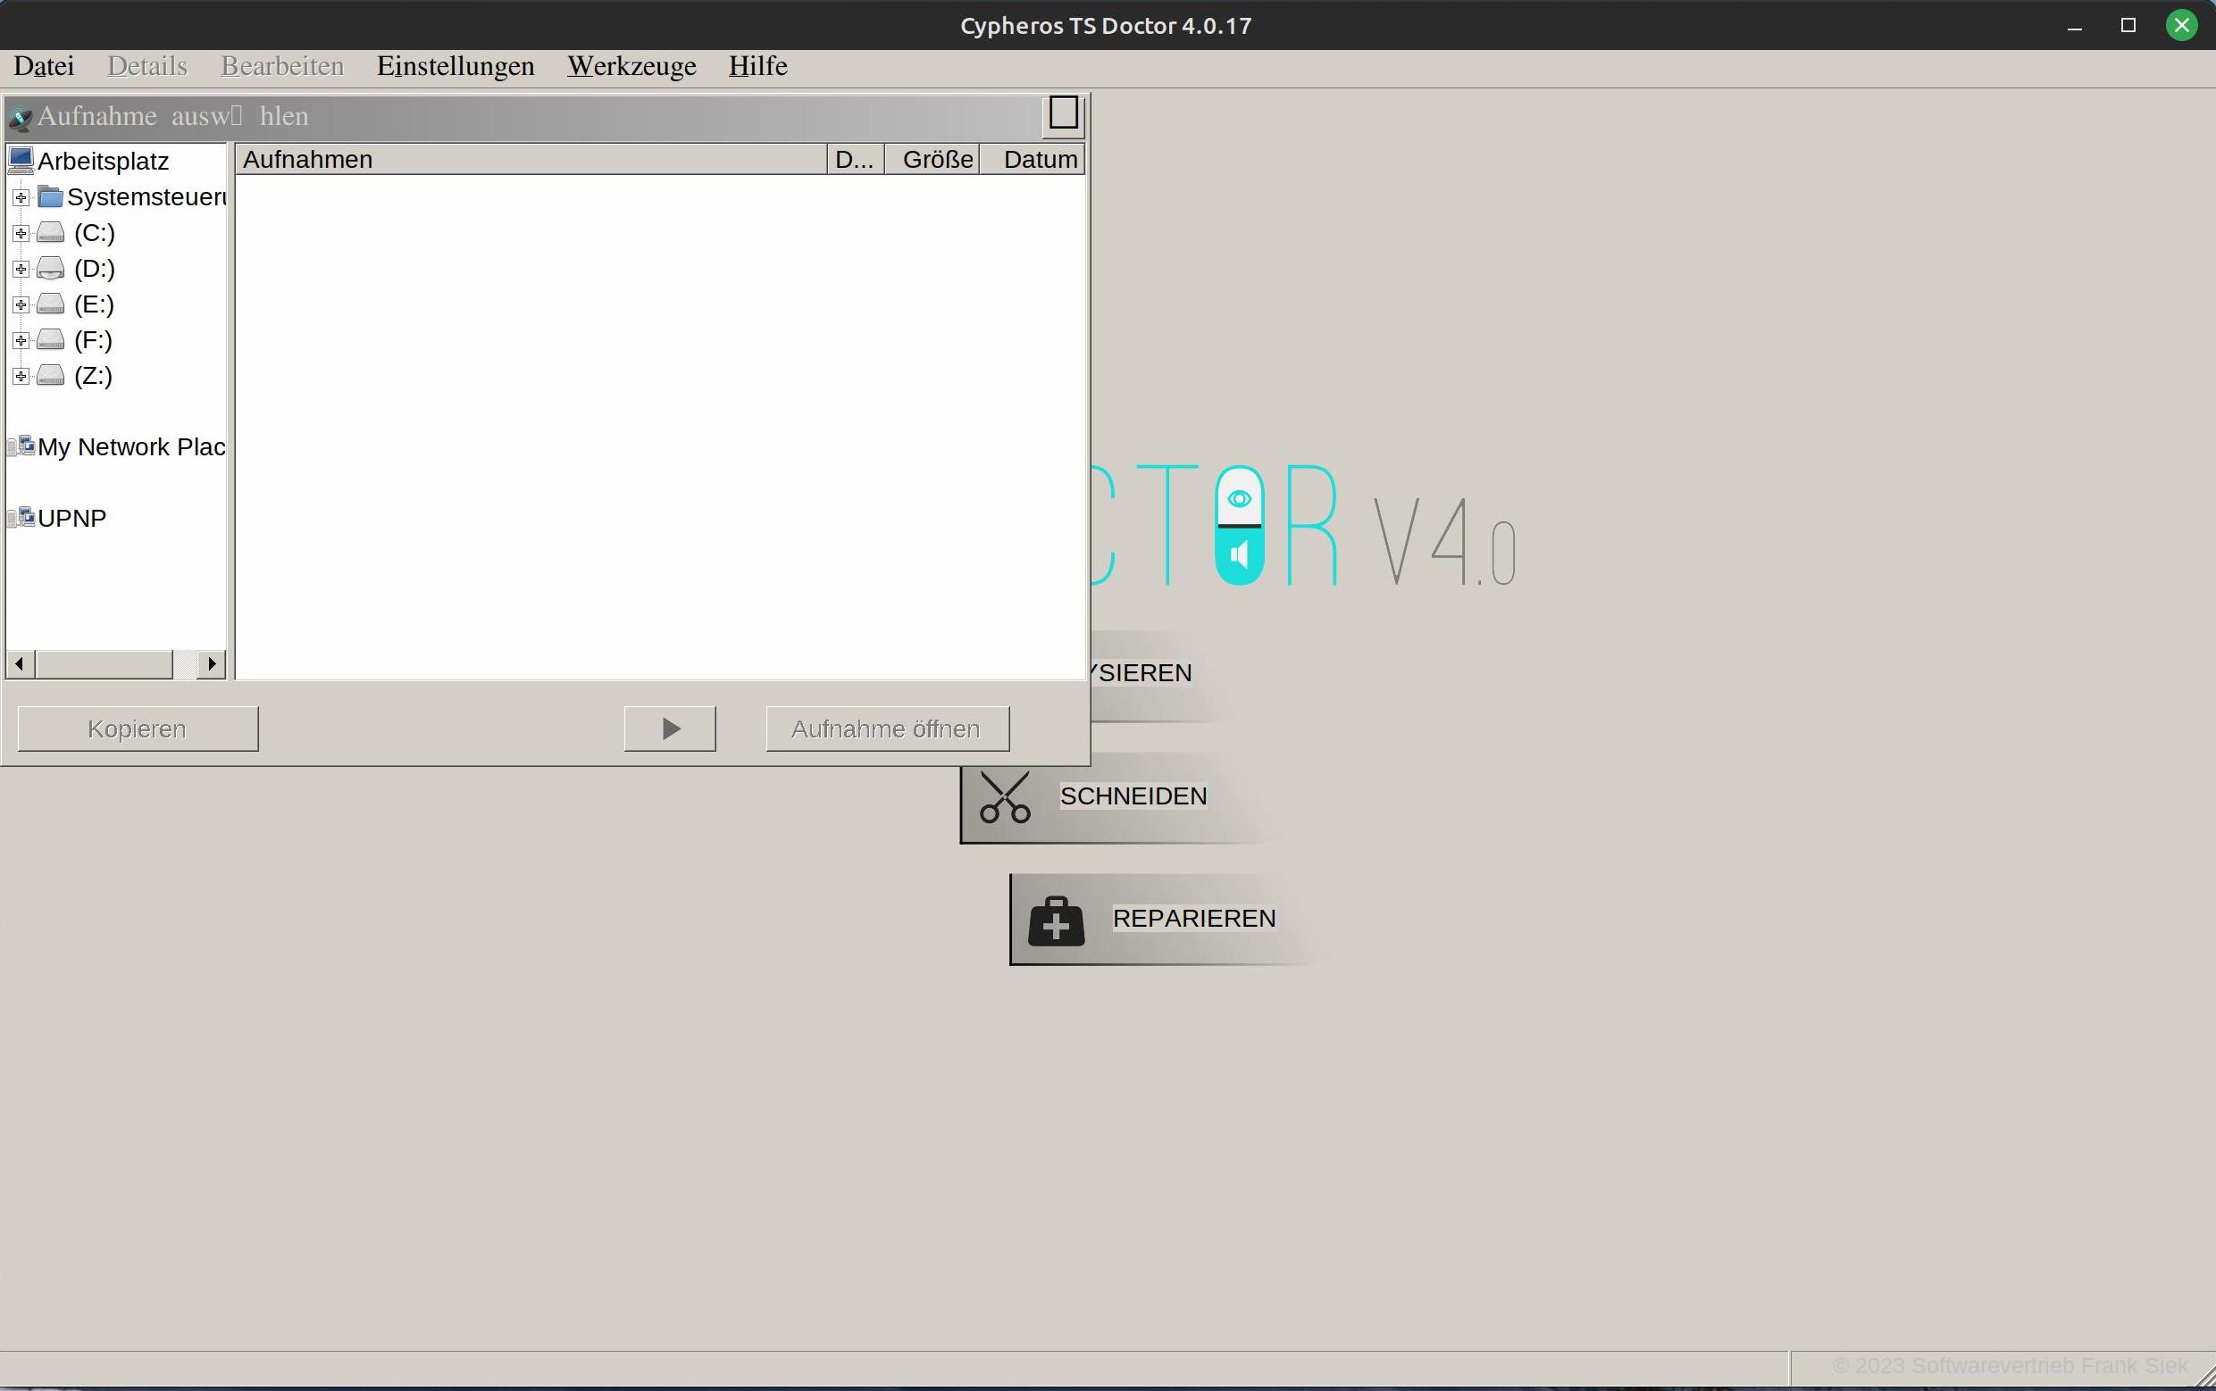
Task: Sort by the Datum column header
Action: (1033, 159)
